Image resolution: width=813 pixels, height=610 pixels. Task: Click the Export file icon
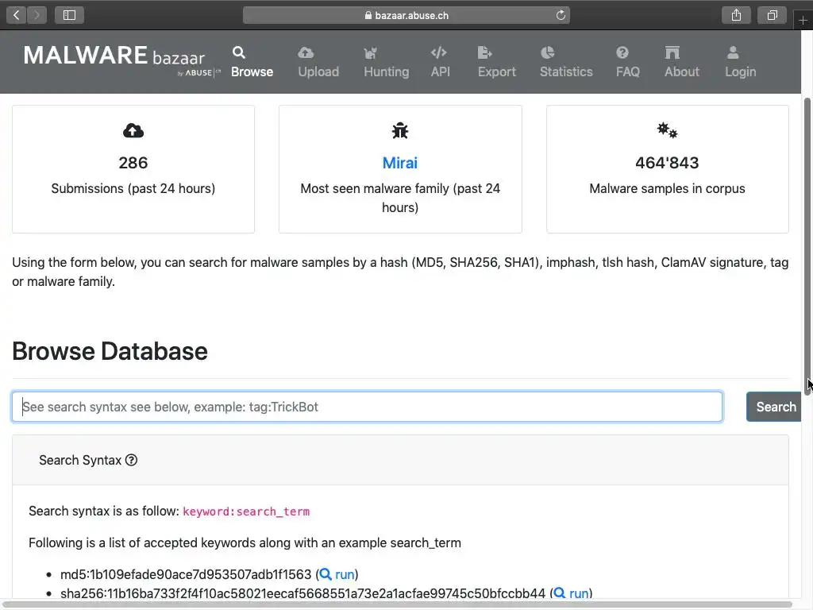484,53
